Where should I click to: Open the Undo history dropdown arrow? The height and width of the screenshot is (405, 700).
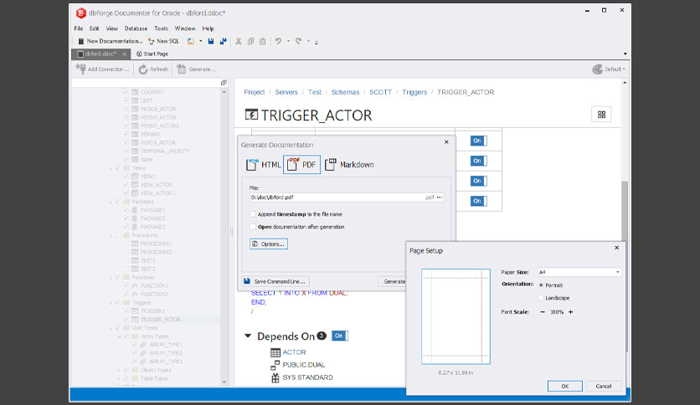[288, 41]
